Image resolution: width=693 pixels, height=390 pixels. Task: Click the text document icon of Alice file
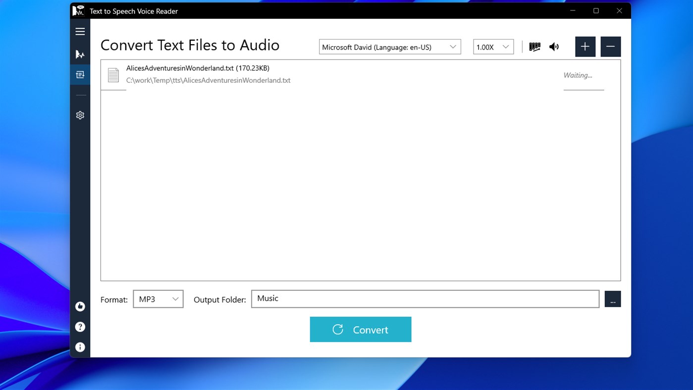click(113, 75)
